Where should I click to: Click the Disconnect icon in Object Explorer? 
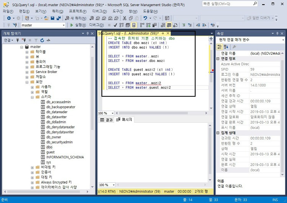coord(24,40)
